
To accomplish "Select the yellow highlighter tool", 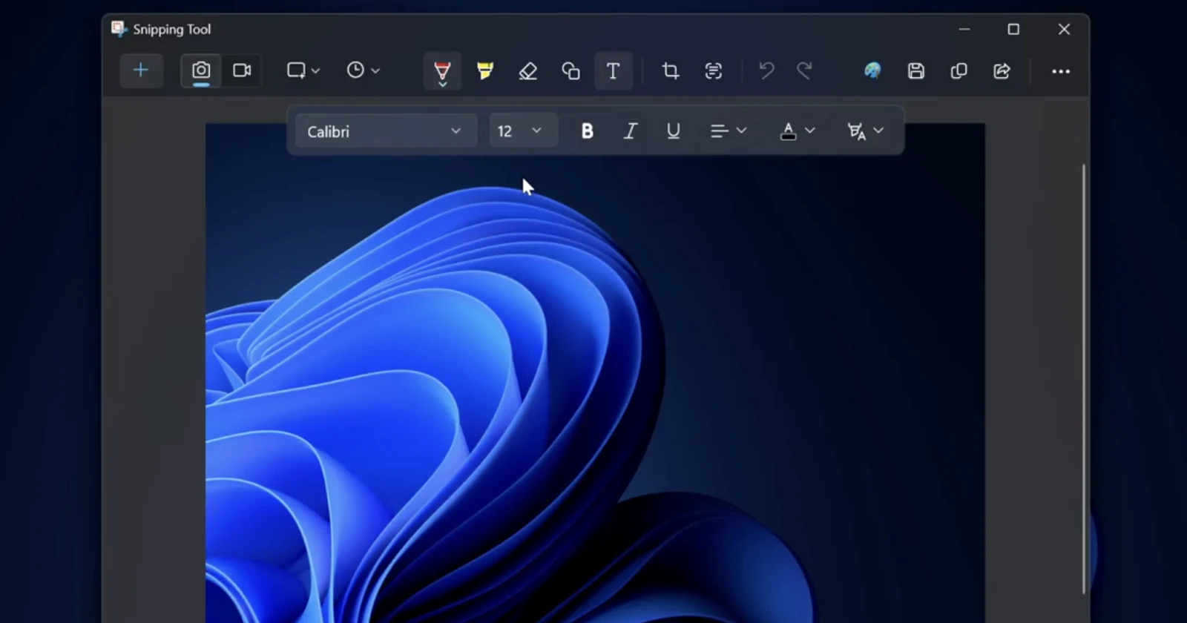I will (x=485, y=71).
